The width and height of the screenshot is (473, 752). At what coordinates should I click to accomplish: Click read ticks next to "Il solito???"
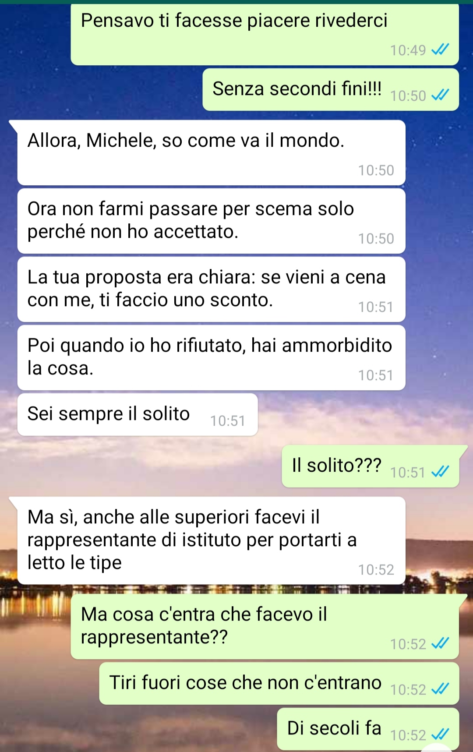440,472
